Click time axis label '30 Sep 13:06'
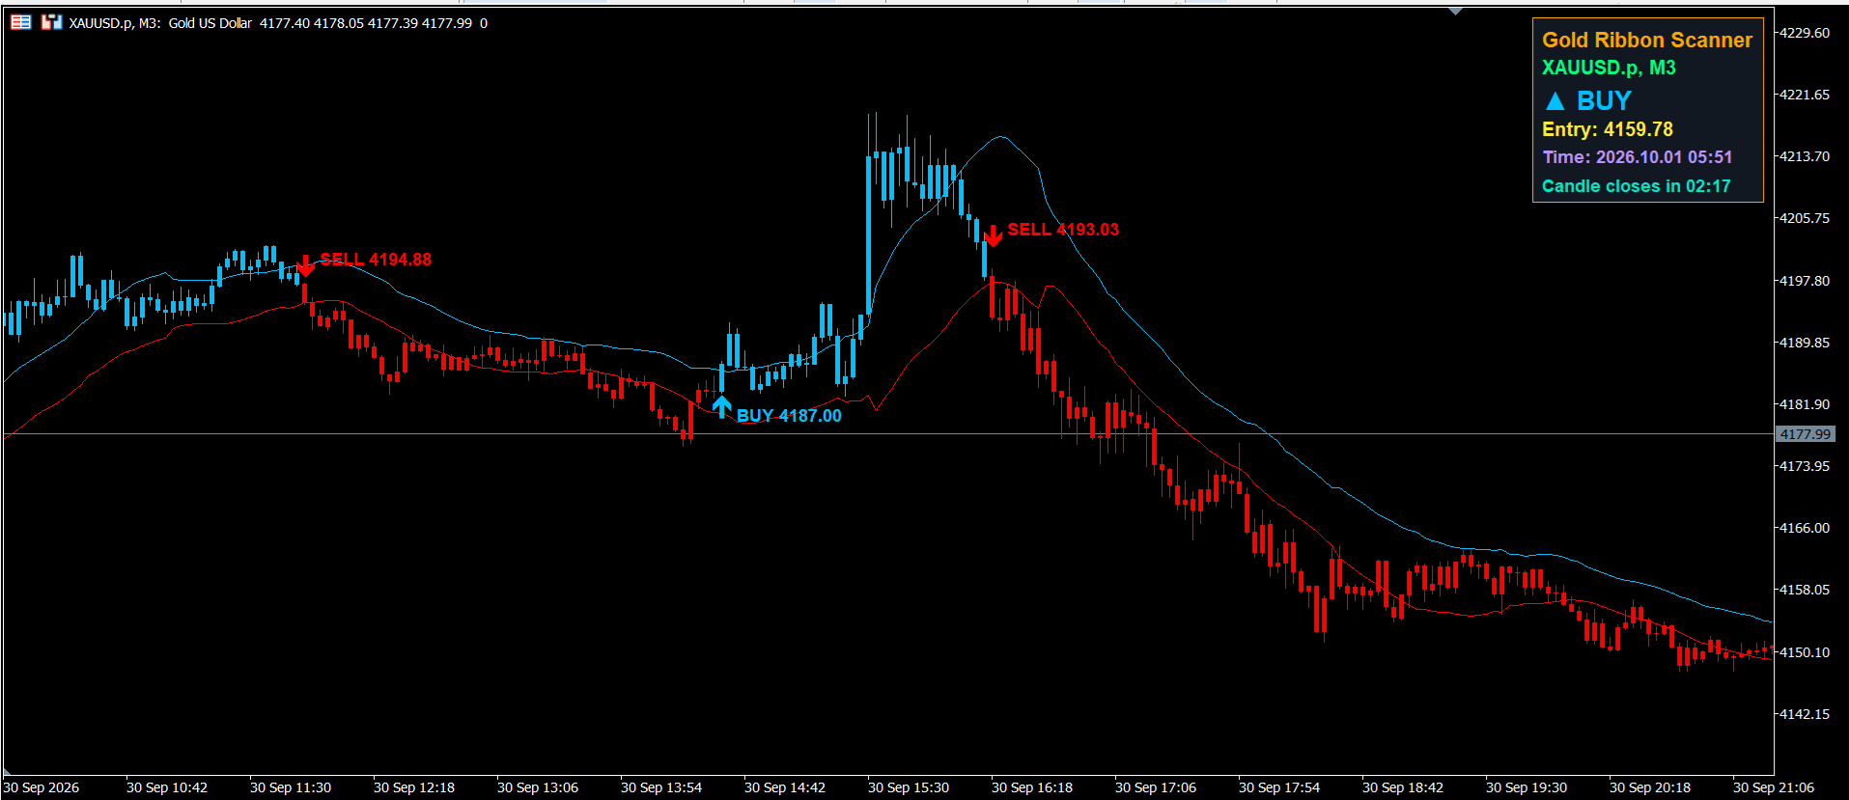The image size is (1849, 800). 538,787
